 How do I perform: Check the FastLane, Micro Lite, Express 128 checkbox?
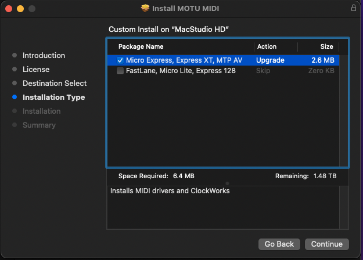tap(120, 71)
